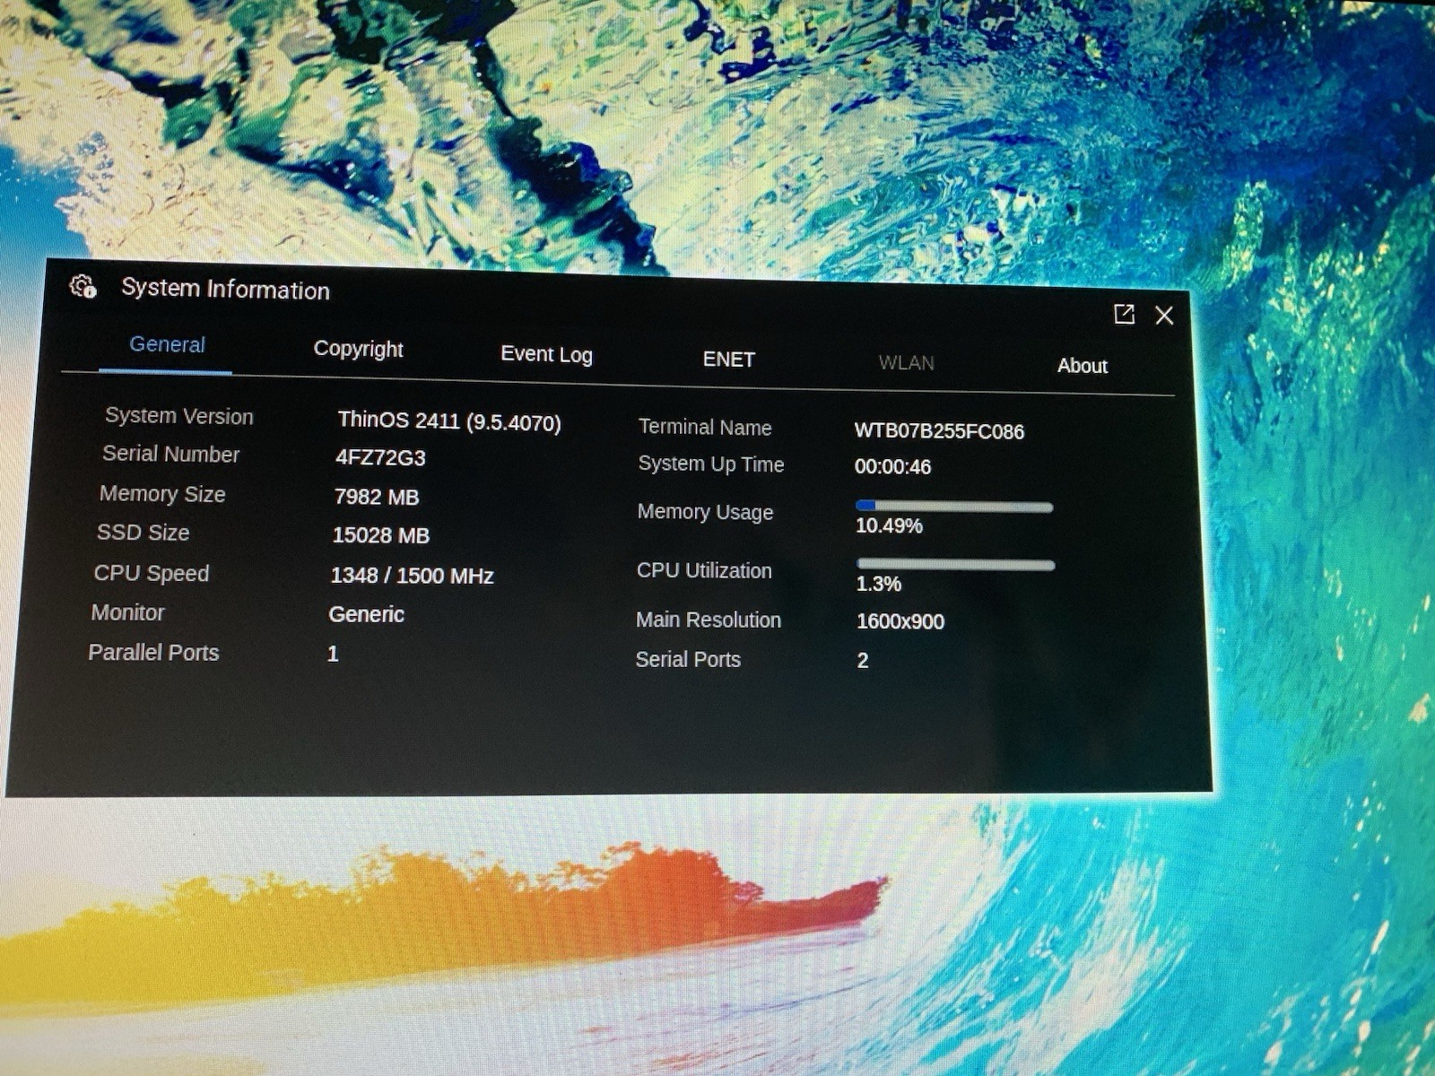Select the ThinOS 2411 (9.5.4070) value
1435x1076 pixels.
tap(449, 421)
